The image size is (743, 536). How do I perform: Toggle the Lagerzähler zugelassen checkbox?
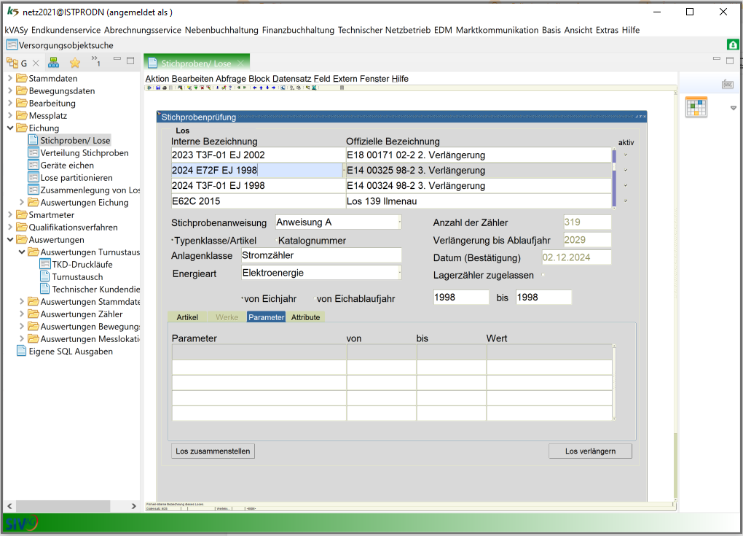pyautogui.click(x=543, y=275)
